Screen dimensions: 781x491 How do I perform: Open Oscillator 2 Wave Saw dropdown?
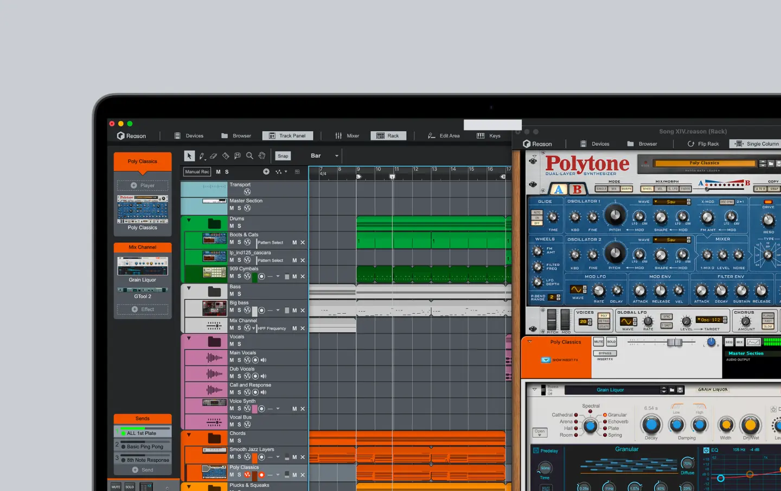coord(672,240)
